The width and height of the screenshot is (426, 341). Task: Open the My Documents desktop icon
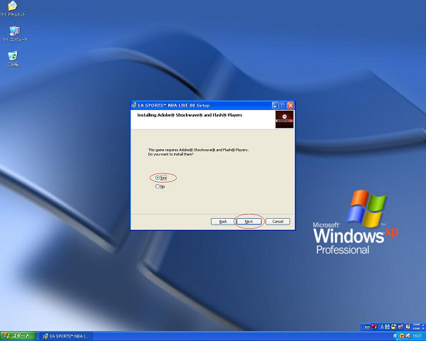point(13,9)
